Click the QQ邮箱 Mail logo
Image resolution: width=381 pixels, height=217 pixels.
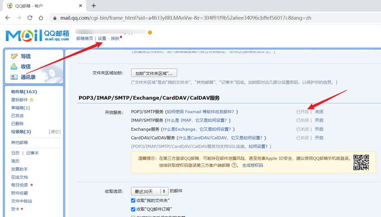coord(38,36)
